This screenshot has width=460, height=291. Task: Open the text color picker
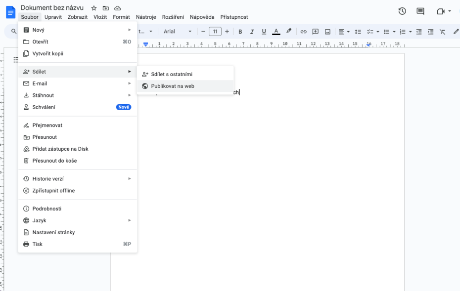point(276,32)
